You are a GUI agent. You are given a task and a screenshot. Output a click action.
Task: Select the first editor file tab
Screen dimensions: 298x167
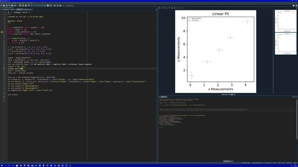click(6, 9)
